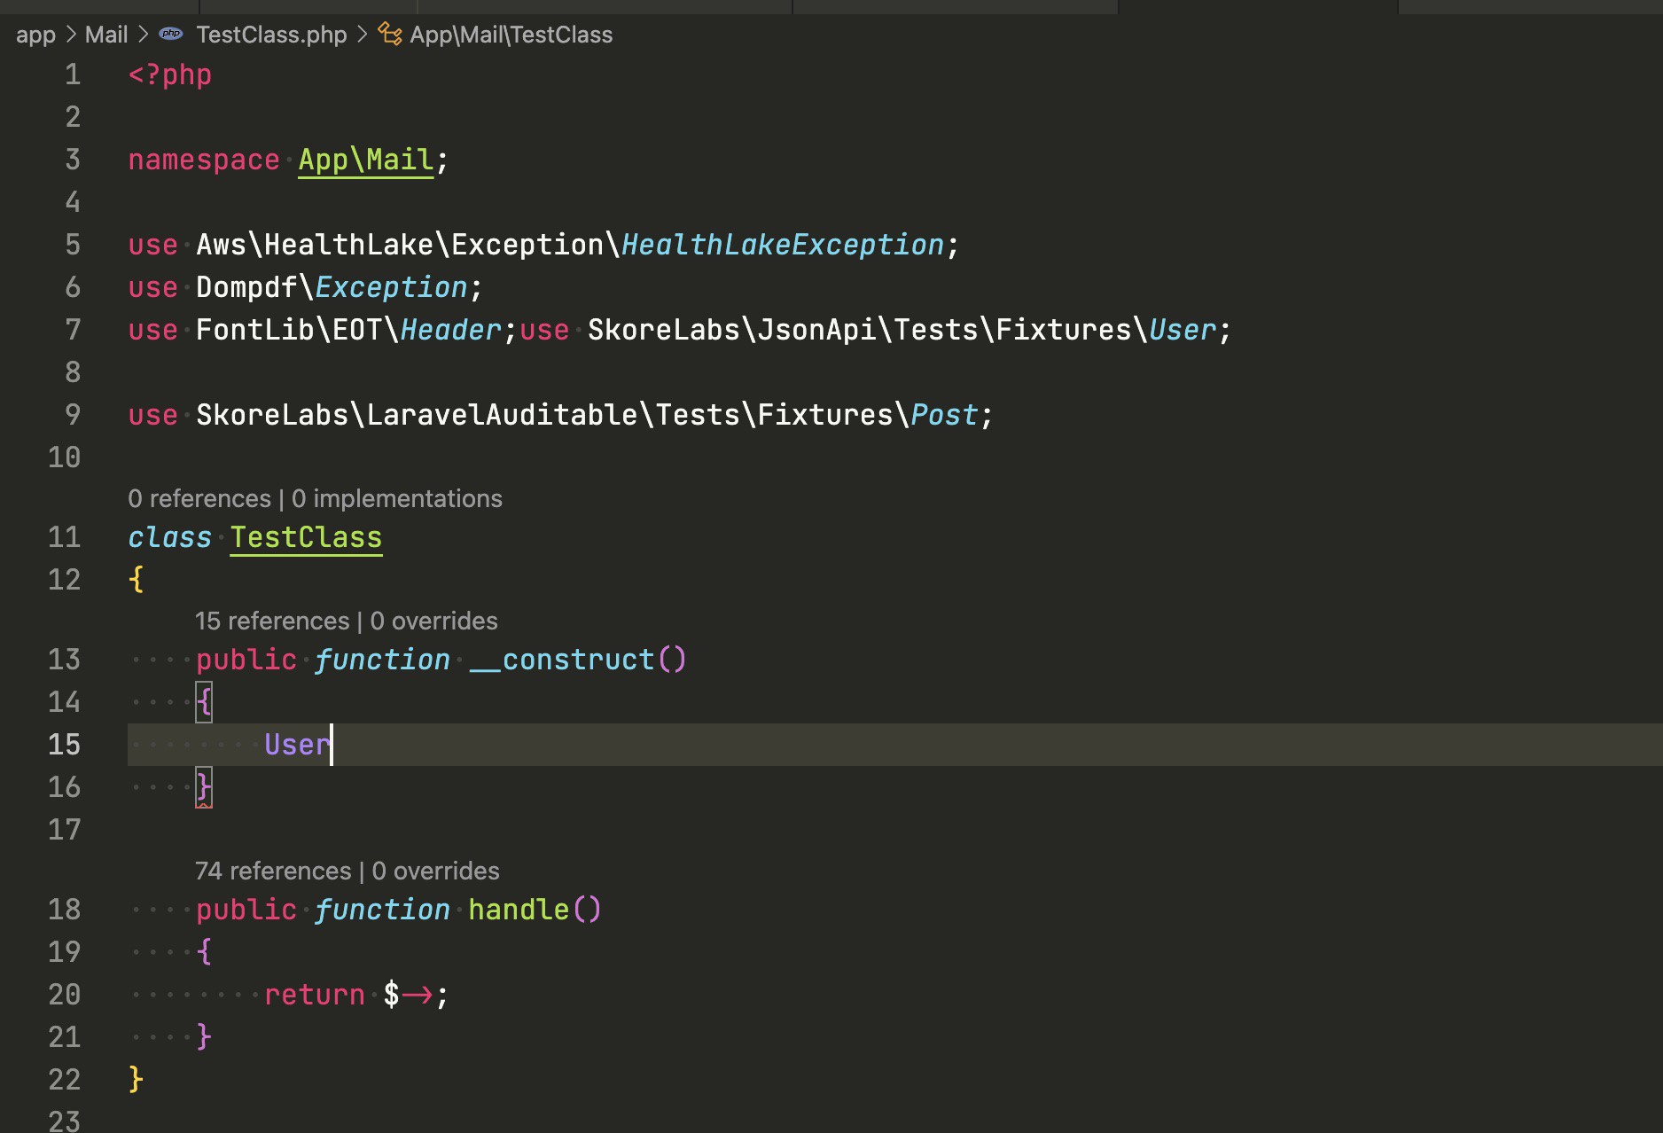This screenshot has height=1133, width=1663.
Task: Open App\Mail\TestClass symbol breadcrumb
Action: coord(511,35)
